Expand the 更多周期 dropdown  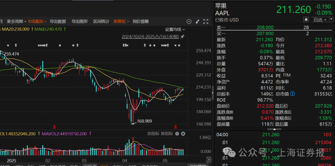click(17, 21)
